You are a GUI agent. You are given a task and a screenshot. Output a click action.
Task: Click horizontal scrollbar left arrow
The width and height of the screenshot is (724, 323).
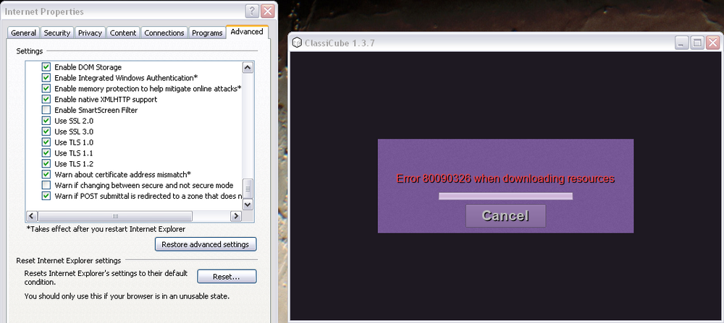tap(33, 215)
